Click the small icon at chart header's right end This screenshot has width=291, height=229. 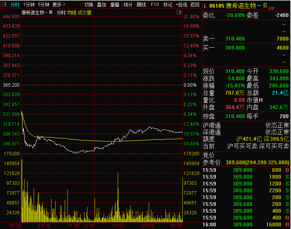tap(179, 12)
